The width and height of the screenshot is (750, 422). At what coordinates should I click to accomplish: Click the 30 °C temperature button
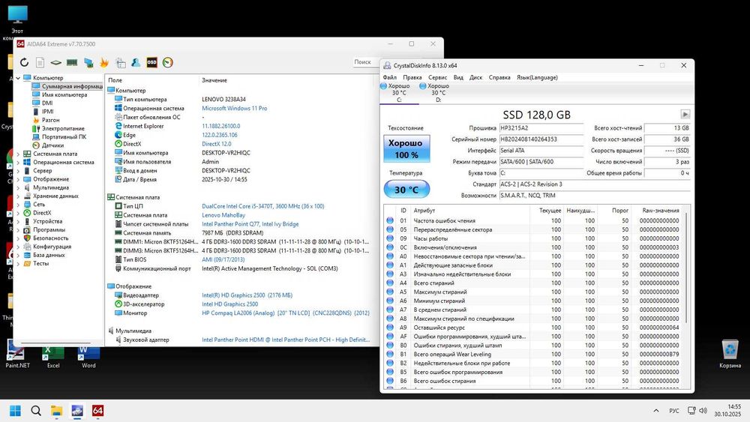406,190
